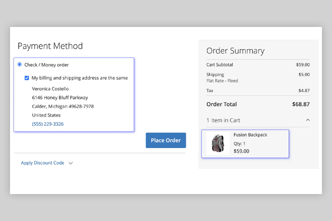Click the Veronica Costello name line
The image size is (332, 221).
pos(50,89)
